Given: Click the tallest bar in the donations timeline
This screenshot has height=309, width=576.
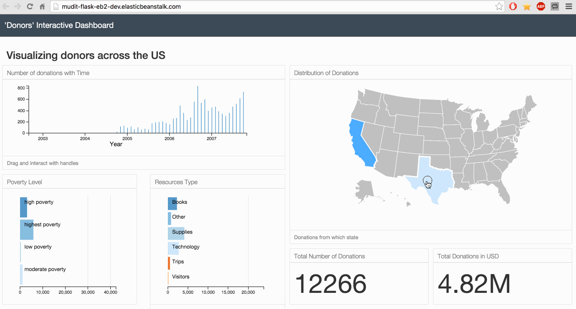Looking at the screenshot, I should pos(198,109).
